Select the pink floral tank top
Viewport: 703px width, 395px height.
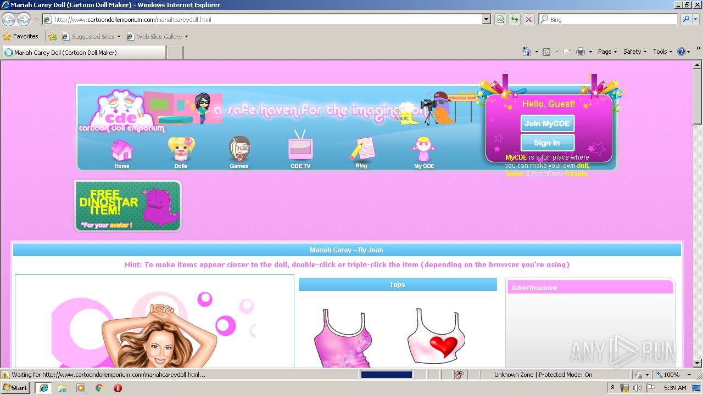(x=343, y=337)
